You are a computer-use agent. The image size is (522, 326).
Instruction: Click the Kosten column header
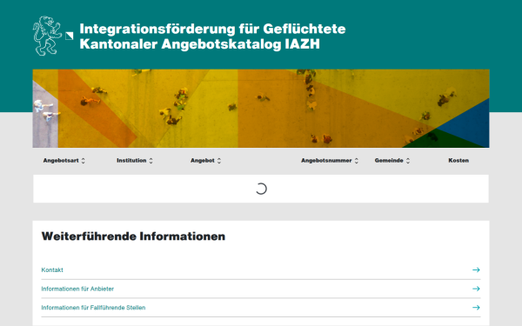coord(458,160)
